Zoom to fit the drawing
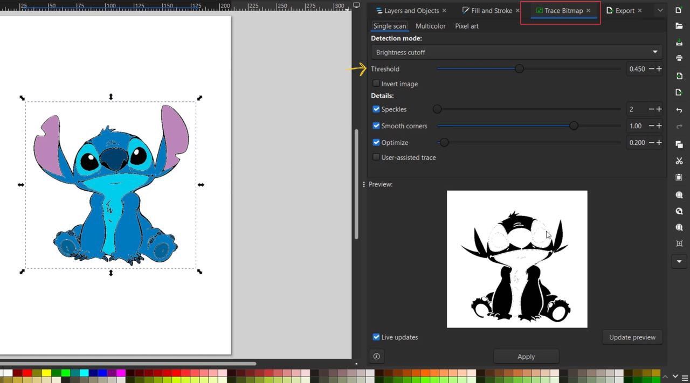 (679, 211)
